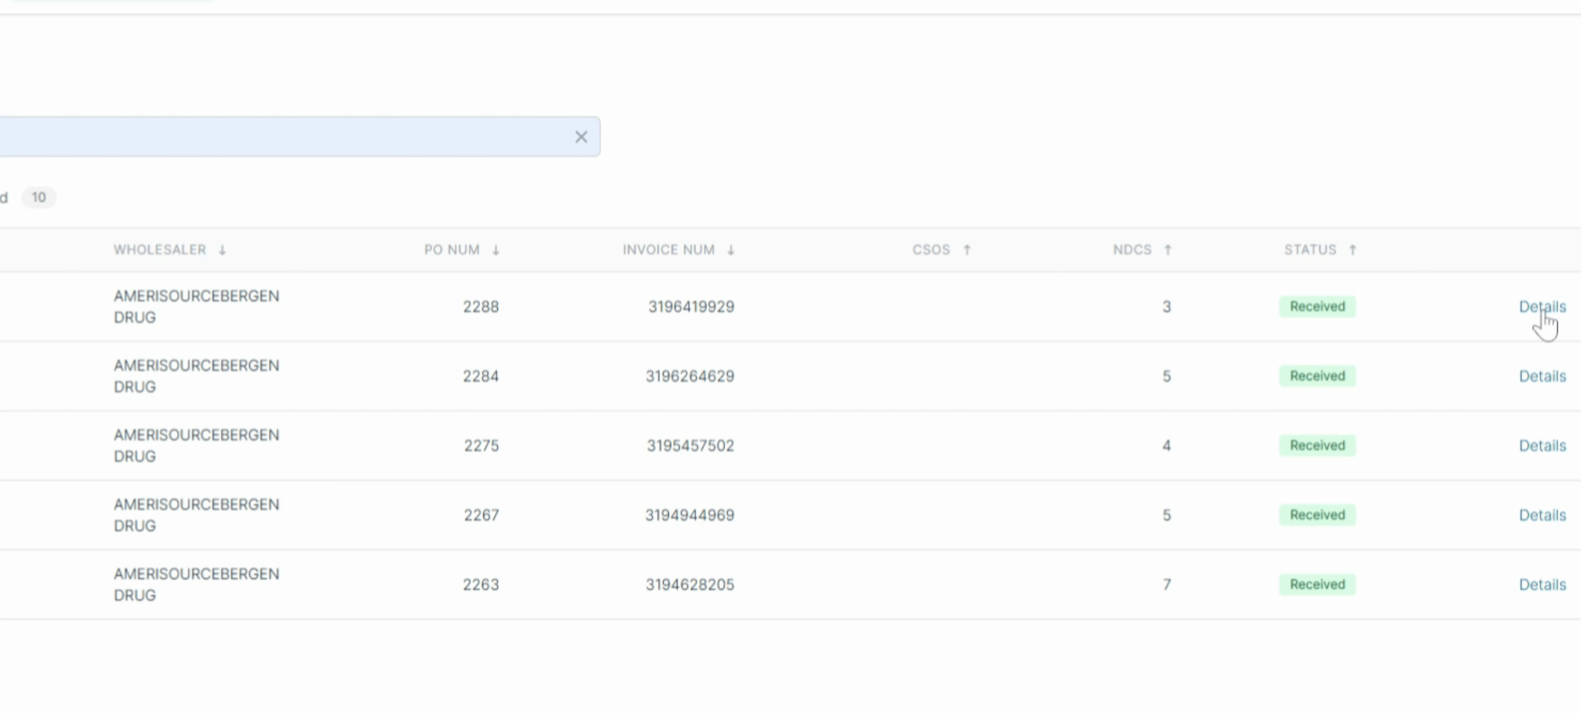Click NDCS count 5 for PO 2267
Viewport: 1581px width, 713px height.
1167,515
